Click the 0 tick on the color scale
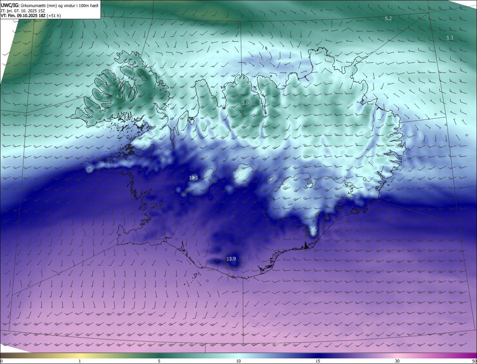Image resolution: width=477 pixels, height=364 pixels. coord(1,361)
